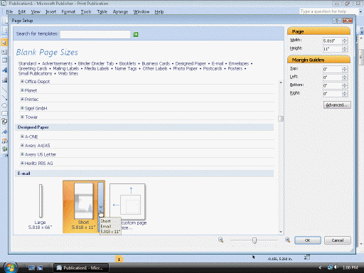364x273 pixels.
Task: Click the Advanced... button
Action: (x=337, y=105)
